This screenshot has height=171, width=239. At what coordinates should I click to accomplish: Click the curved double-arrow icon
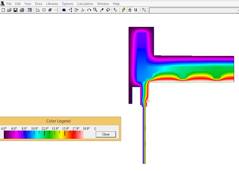tap(89, 10)
